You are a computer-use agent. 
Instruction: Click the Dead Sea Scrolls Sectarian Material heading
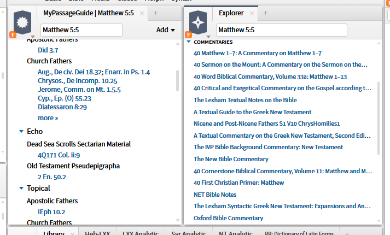coord(79,144)
